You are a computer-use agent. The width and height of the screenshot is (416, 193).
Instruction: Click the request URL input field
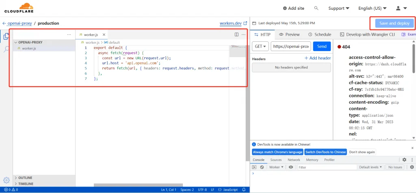click(291, 46)
